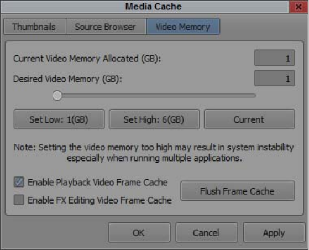
Task: Click the Apply button
Action: [274, 232]
